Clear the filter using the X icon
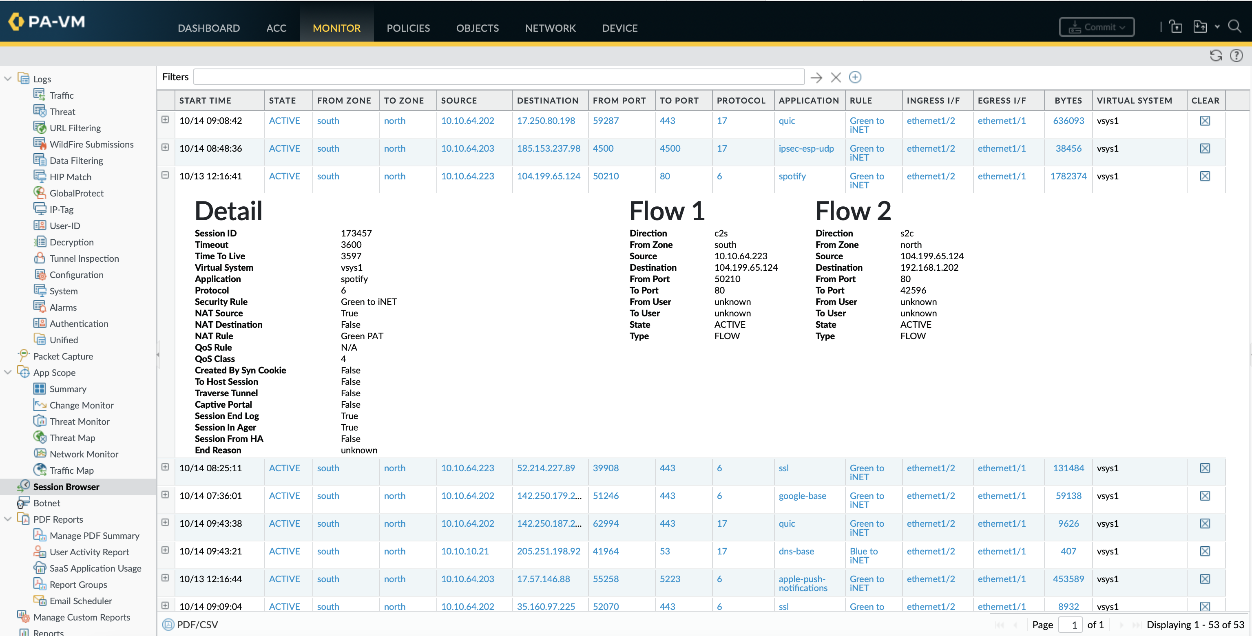 (x=836, y=78)
